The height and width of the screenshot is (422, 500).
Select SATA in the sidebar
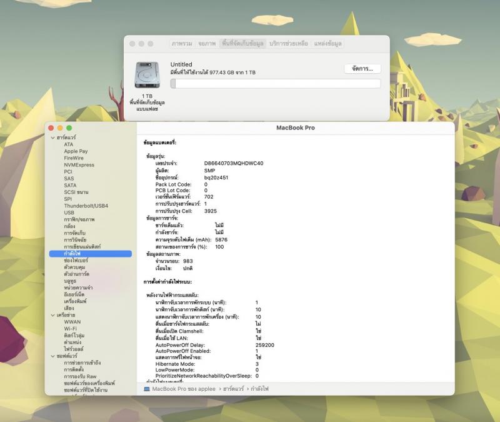click(x=70, y=185)
